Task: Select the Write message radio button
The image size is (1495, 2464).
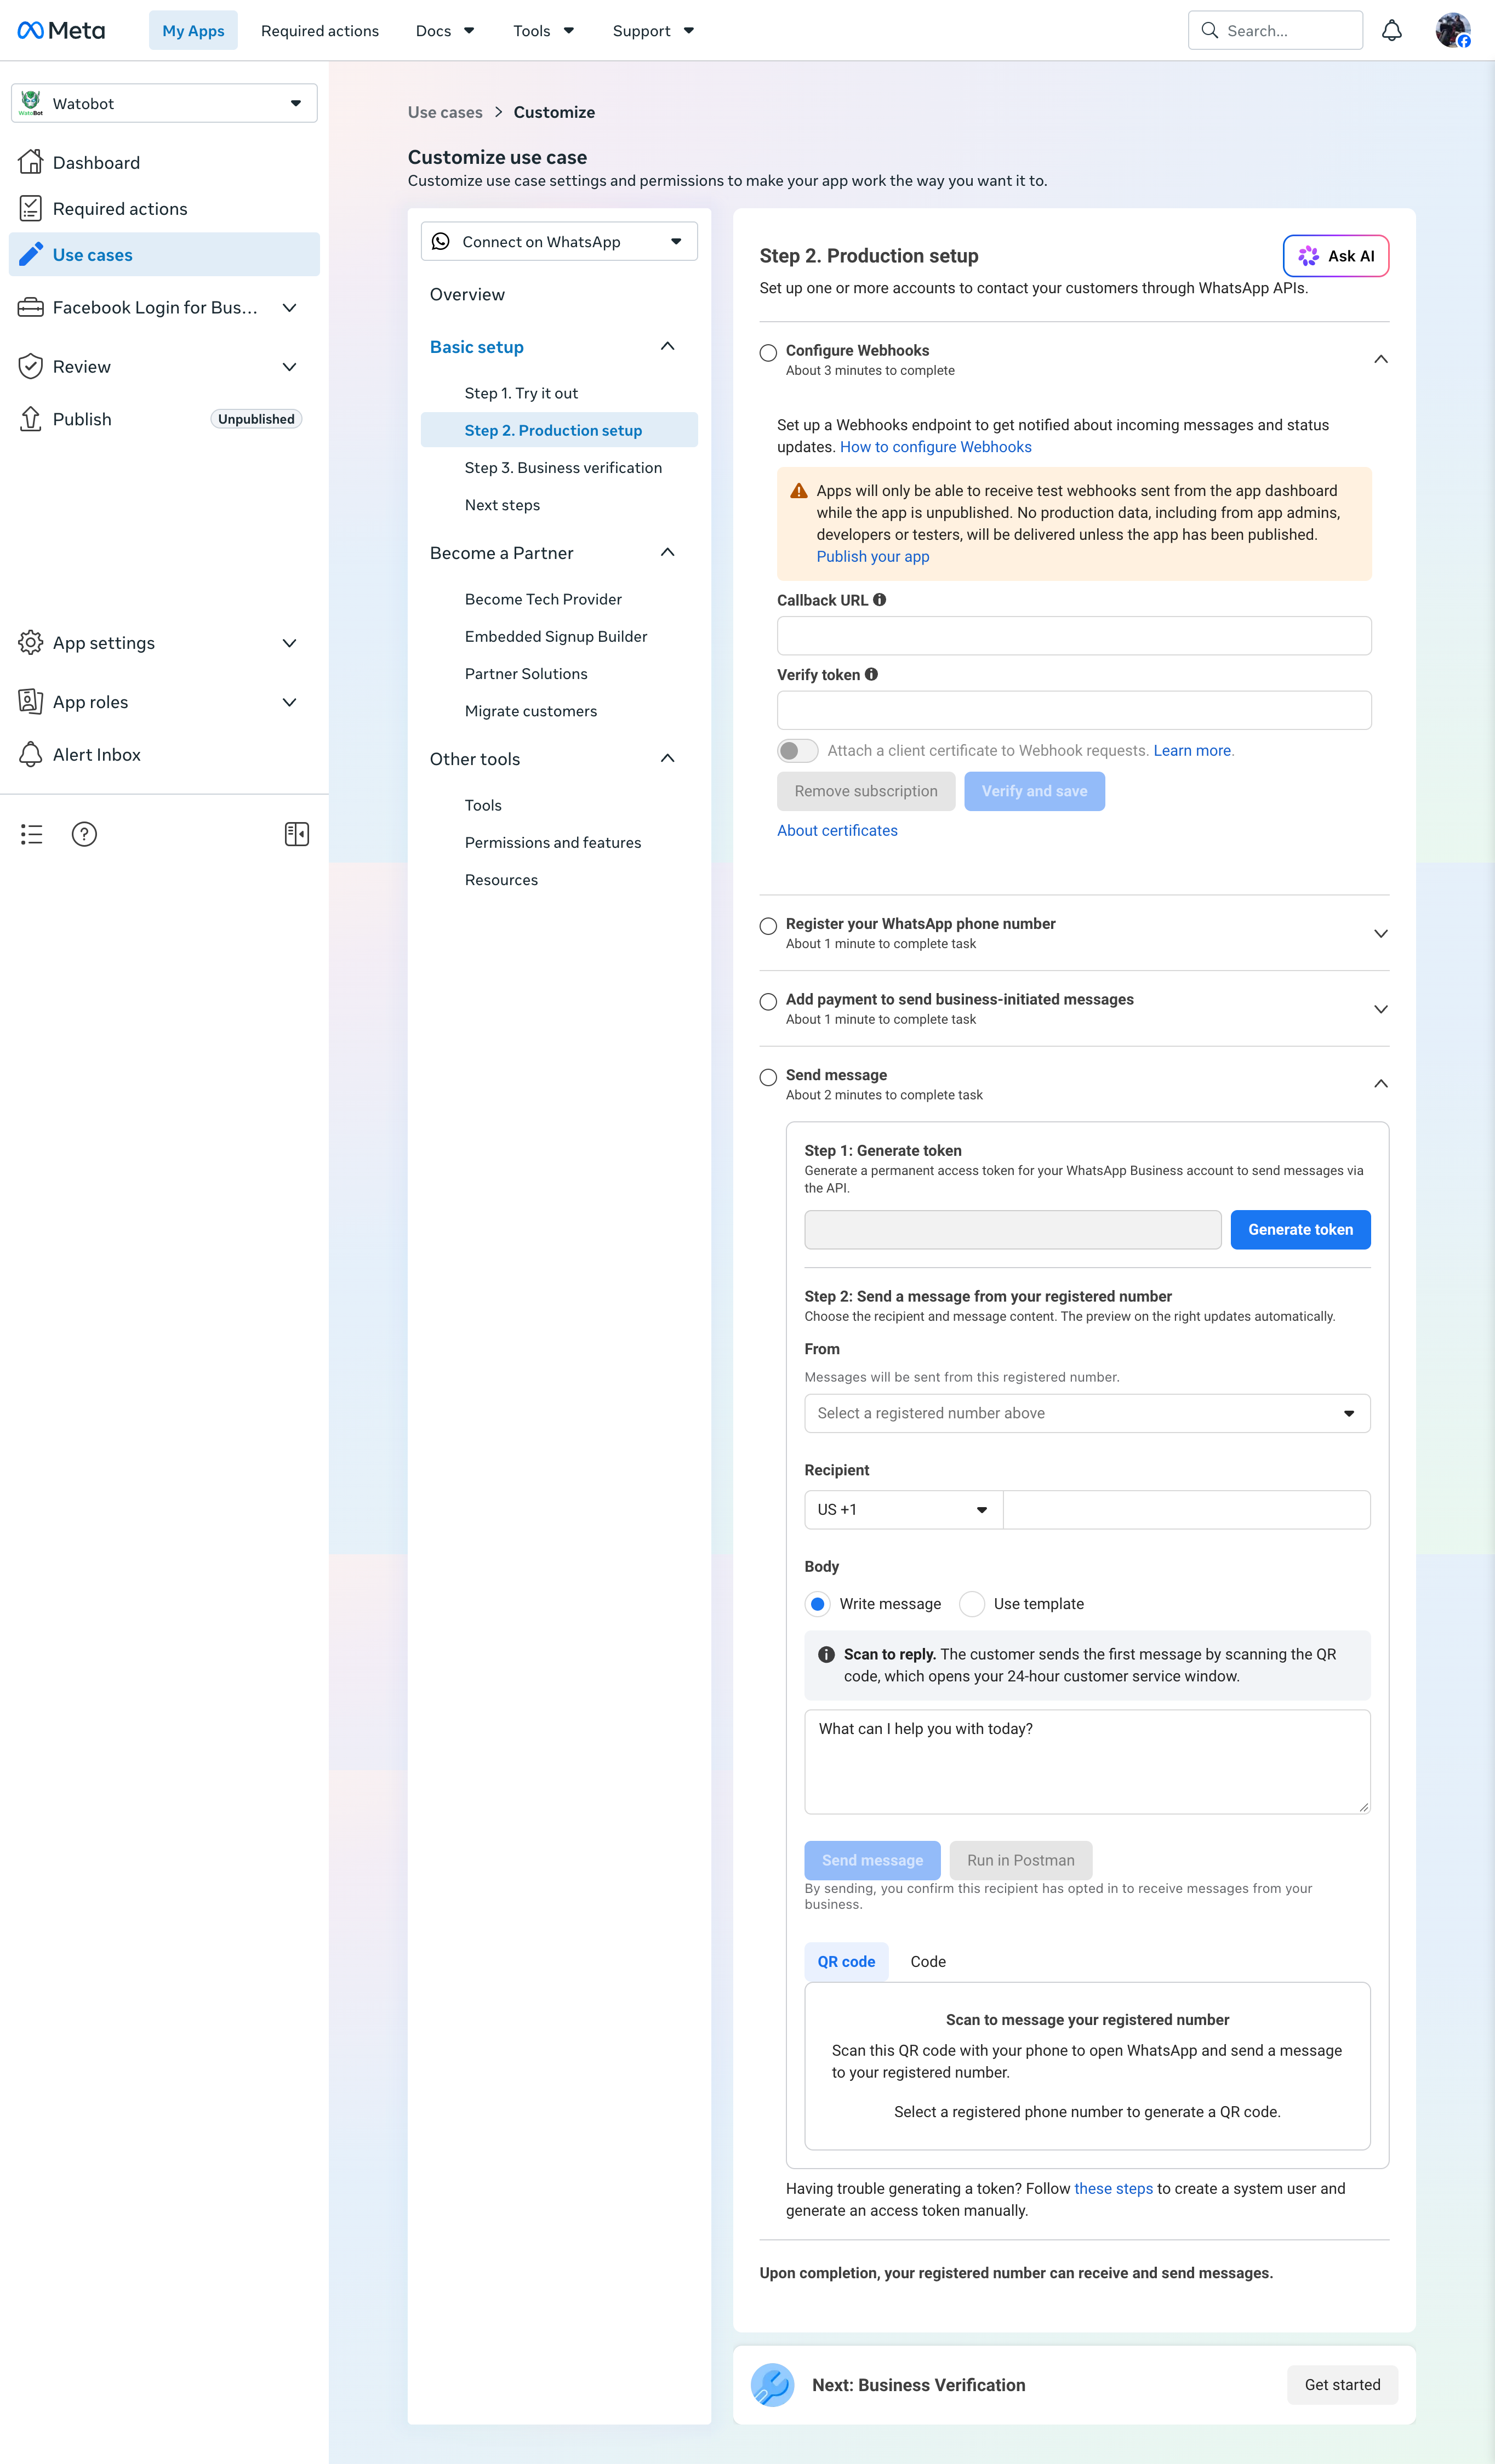Action: coord(818,1604)
